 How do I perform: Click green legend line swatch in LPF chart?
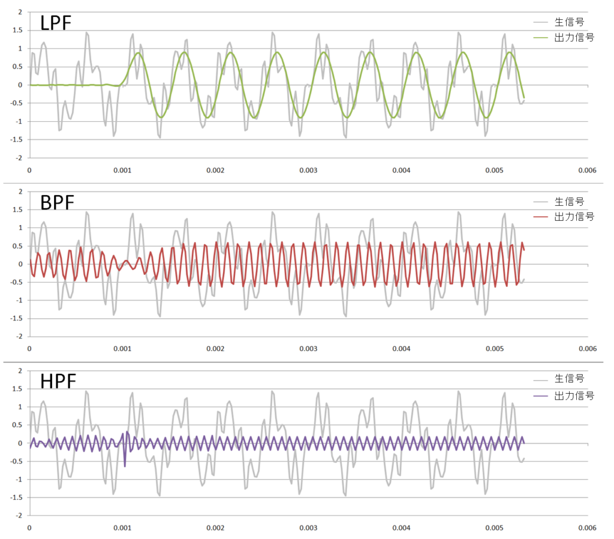(x=542, y=37)
